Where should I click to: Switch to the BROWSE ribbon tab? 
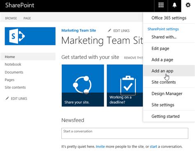tap(11, 18)
